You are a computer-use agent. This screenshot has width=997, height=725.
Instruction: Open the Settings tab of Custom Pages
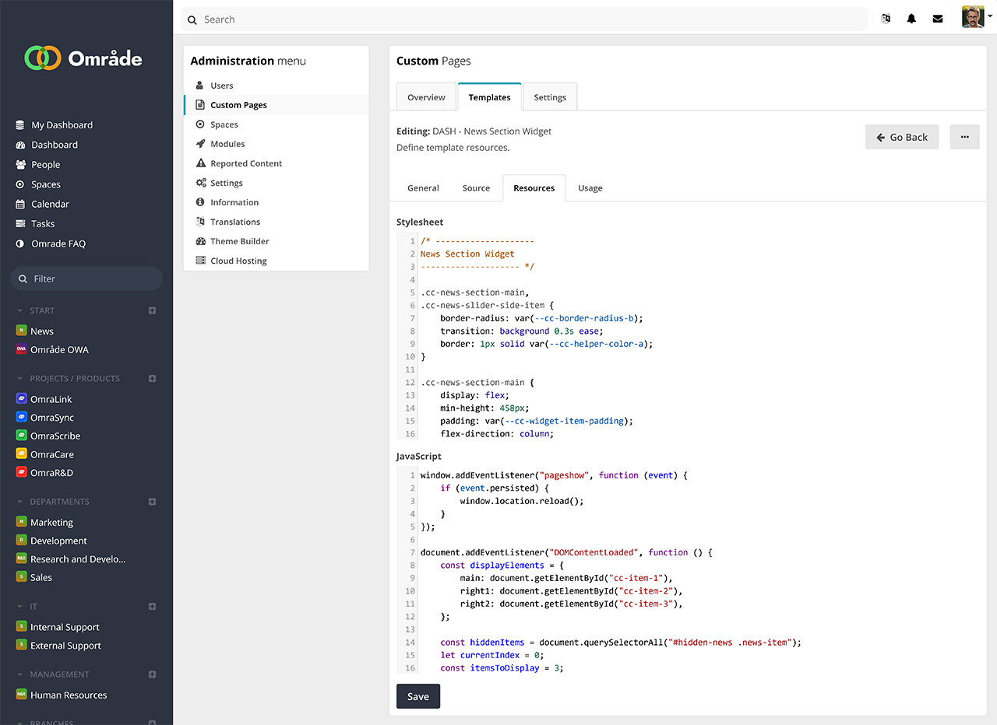pyautogui.click(x=550, y=97)
